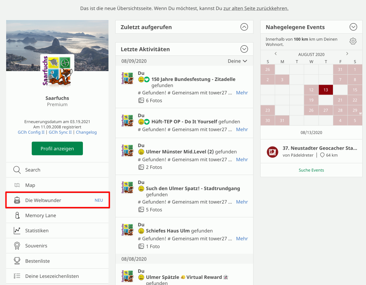This screenshot has width=366, height=285.
Task: Click smiley icon beside Schiefes Haus Ulm
Action: pyautogui.click(x=141, y=231)
